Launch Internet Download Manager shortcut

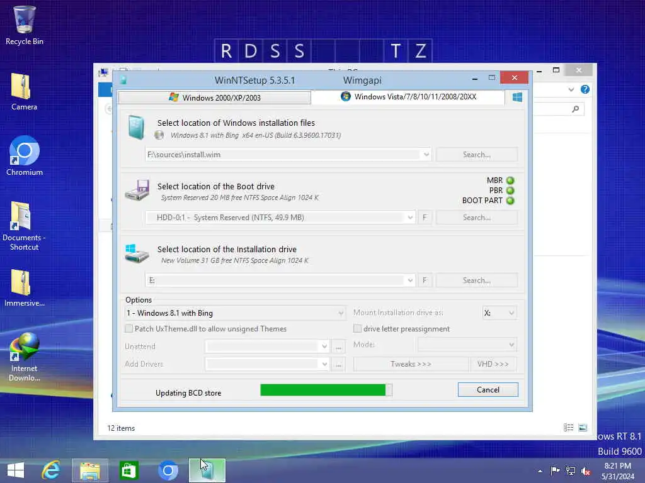[x=25, y=357]
